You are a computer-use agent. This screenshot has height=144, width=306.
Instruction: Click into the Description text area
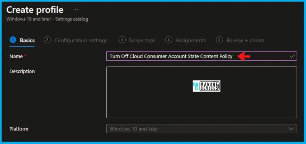[x=201, y=92]
